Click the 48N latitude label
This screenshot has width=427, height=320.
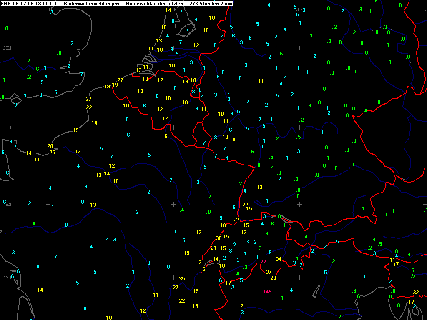[x=7, y=204]
